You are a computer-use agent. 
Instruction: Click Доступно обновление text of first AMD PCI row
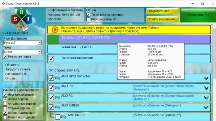click(x=163, y=88)
